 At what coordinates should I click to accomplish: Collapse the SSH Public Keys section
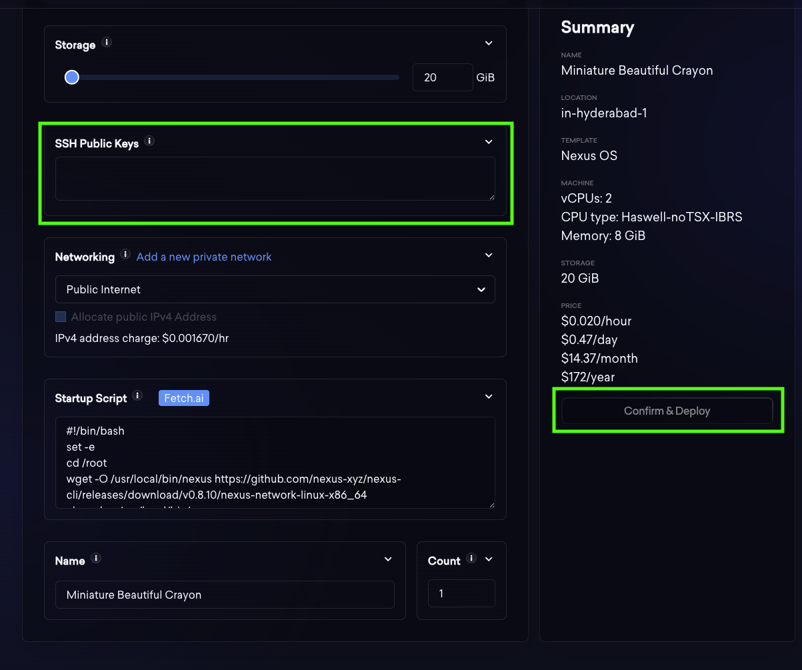(x=489, y=142)
